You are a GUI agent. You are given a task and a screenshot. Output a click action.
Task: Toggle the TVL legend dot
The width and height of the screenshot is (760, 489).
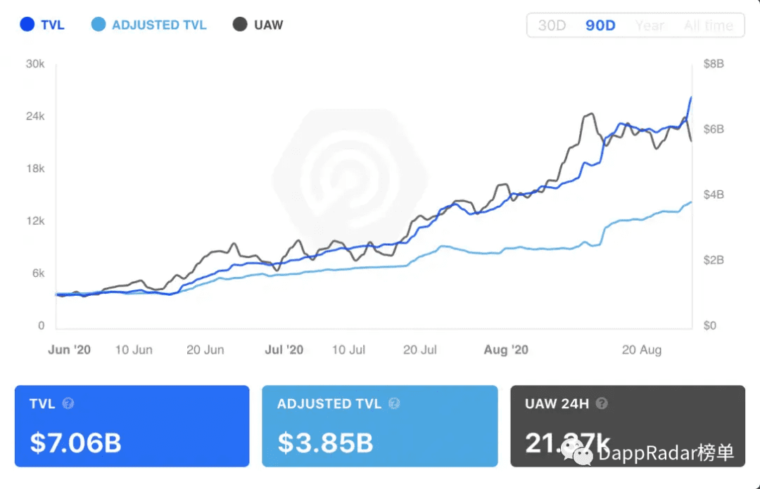coord(27,24)
